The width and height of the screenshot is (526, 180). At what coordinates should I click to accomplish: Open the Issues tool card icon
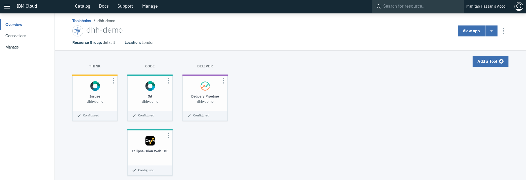[95, 86]
